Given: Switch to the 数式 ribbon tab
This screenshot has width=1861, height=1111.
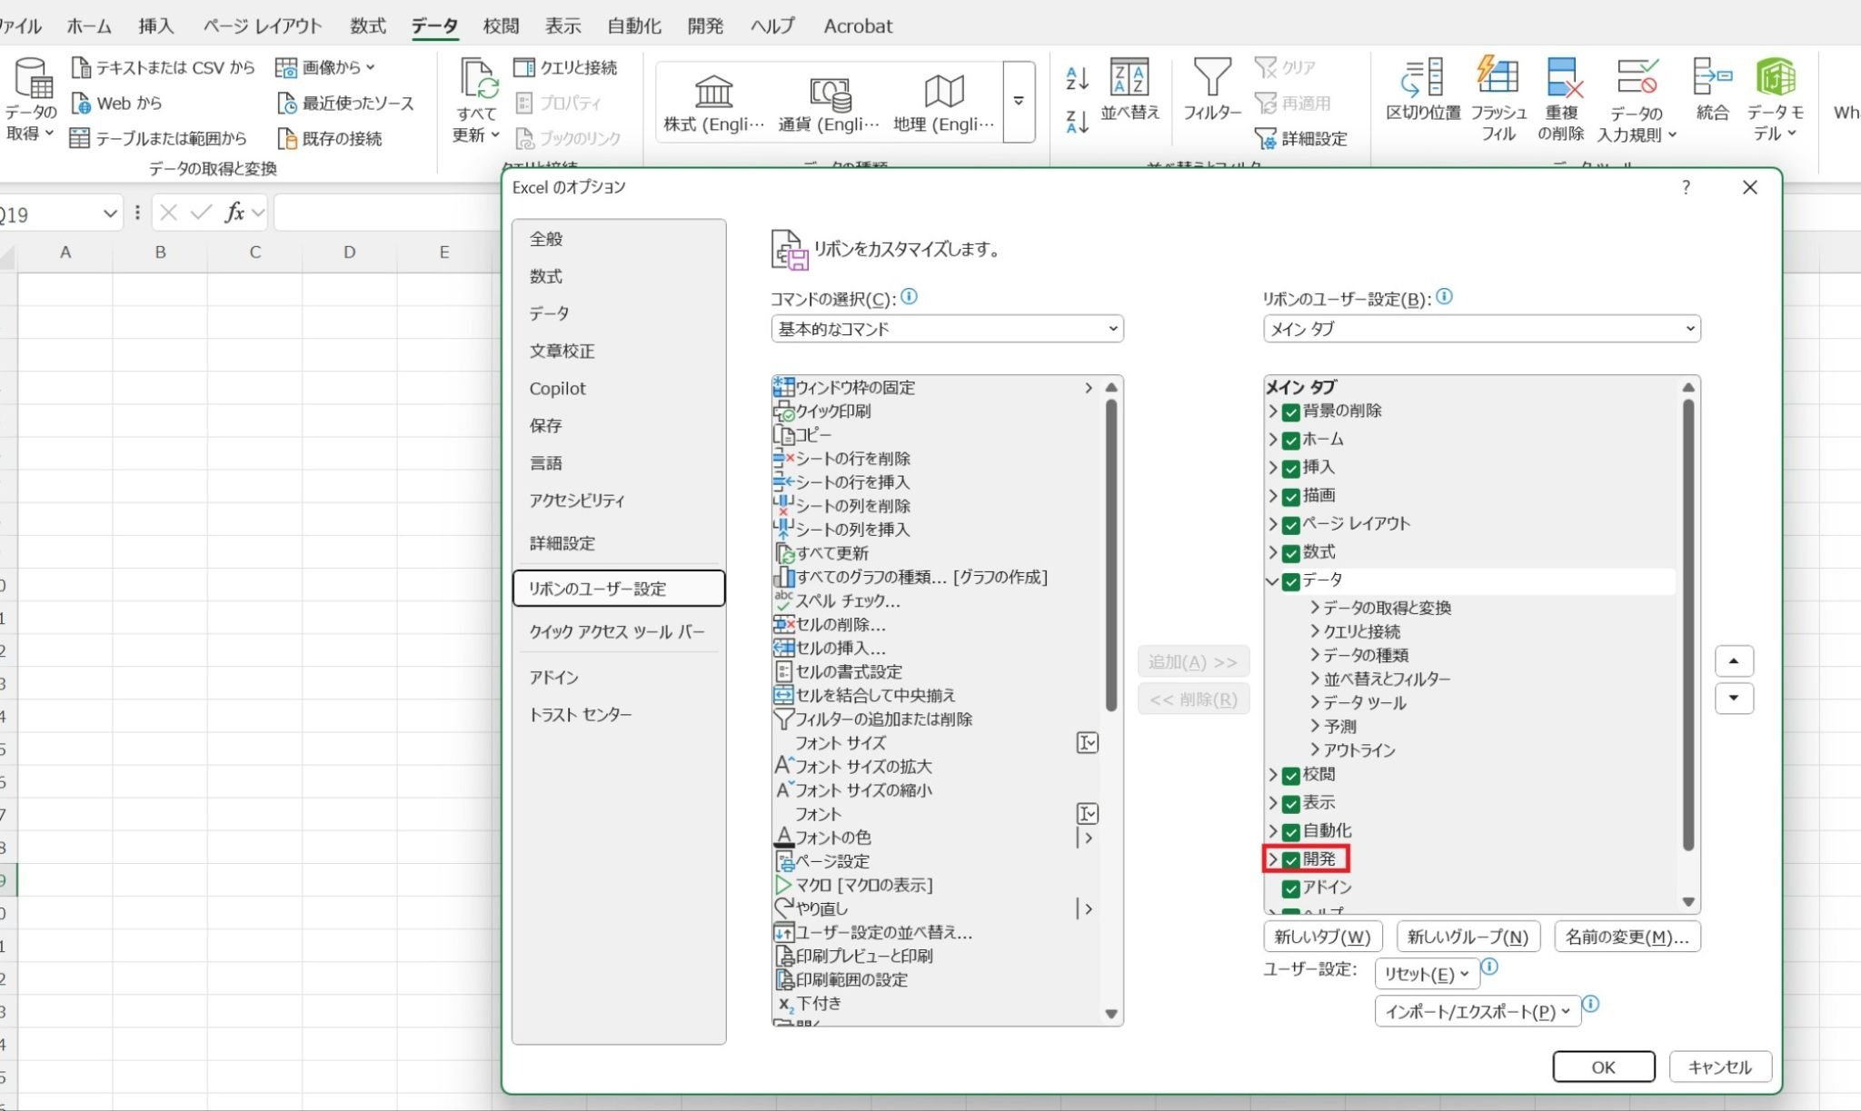Looking at the screenshot, I should pyautogui.click(x=367, y=25).
